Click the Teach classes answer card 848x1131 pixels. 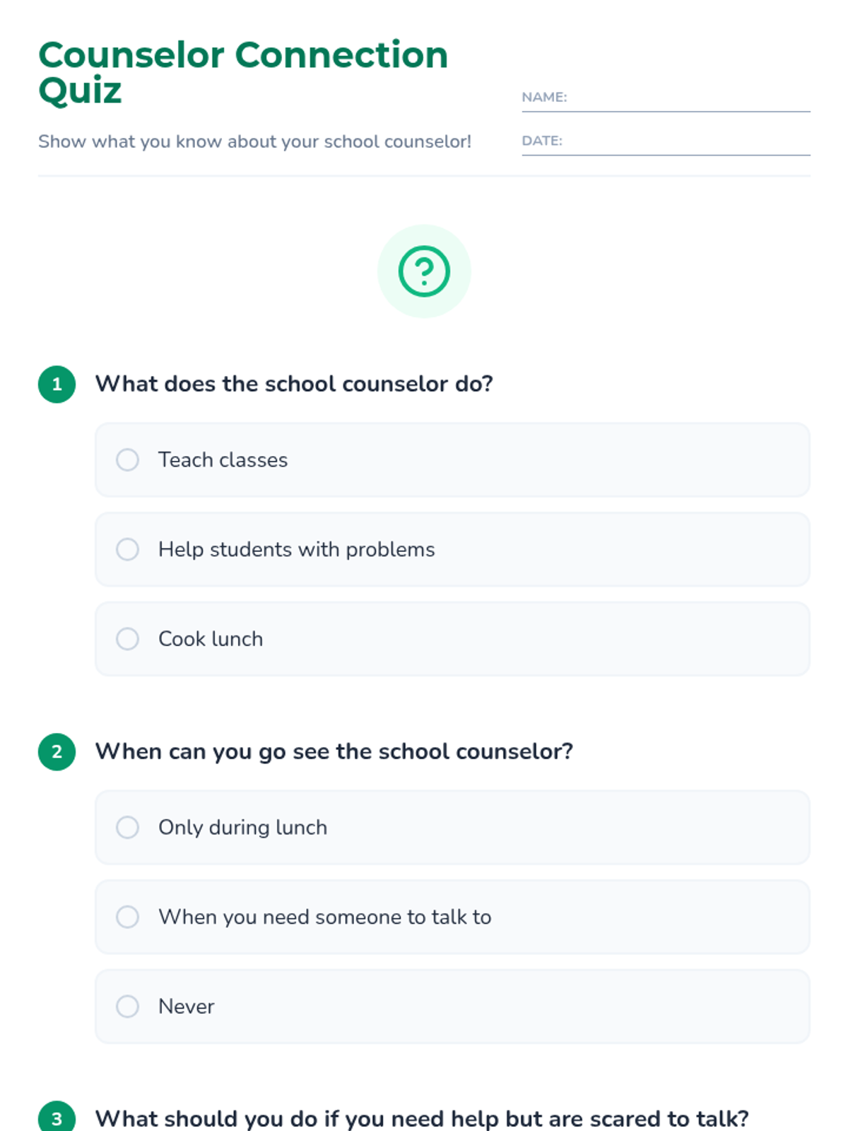452,460
